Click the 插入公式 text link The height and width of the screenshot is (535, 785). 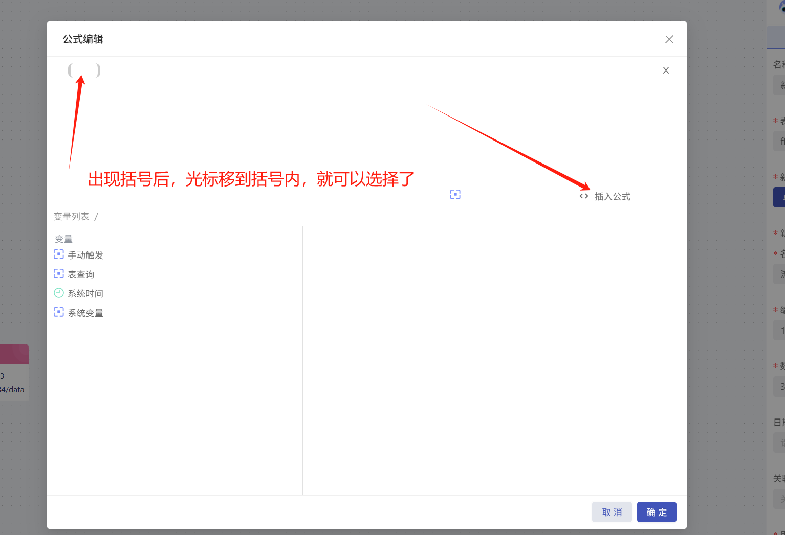tap(612, 197)
